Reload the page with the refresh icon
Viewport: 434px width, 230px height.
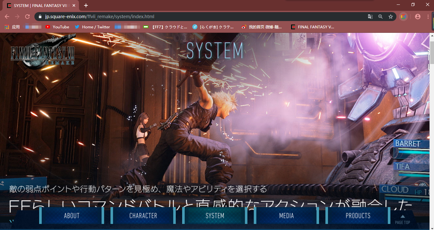click(x=27, y=17)
